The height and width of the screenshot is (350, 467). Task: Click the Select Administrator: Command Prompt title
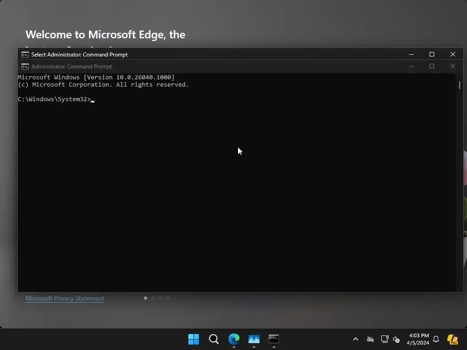point(79,55)
